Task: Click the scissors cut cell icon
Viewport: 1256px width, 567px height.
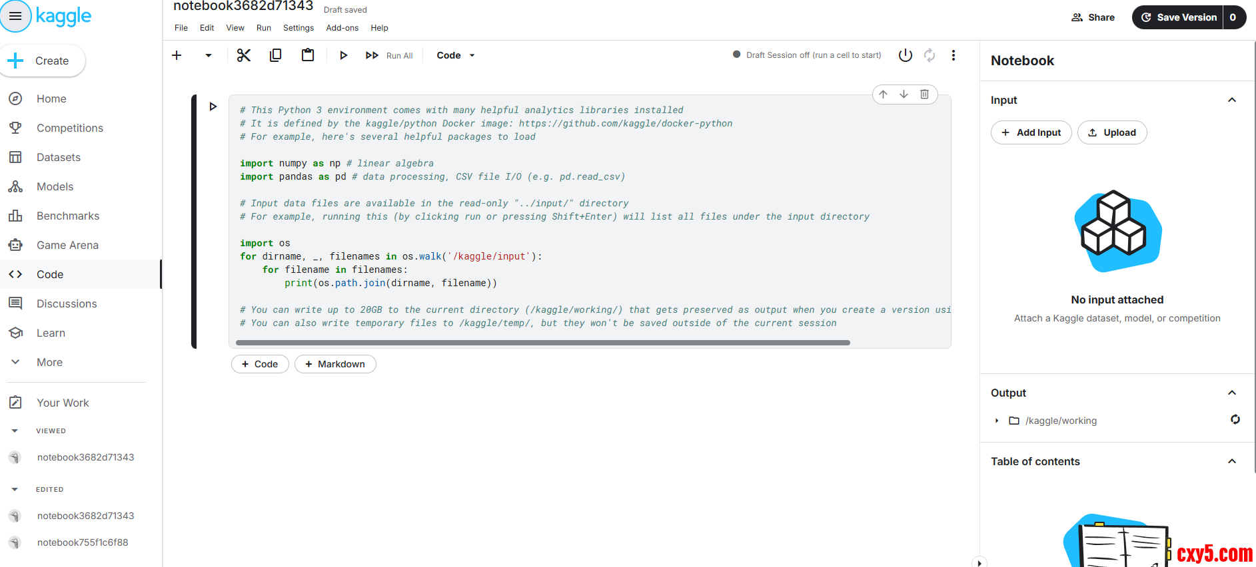Action: tap(244, 55)
